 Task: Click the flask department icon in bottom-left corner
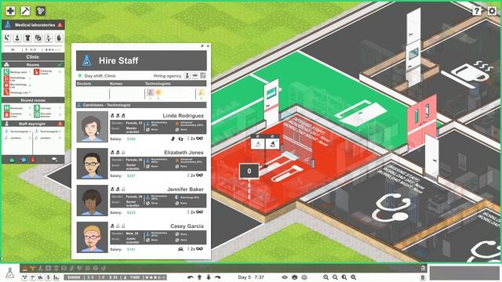pyautogui.click(x=10, y=273)
